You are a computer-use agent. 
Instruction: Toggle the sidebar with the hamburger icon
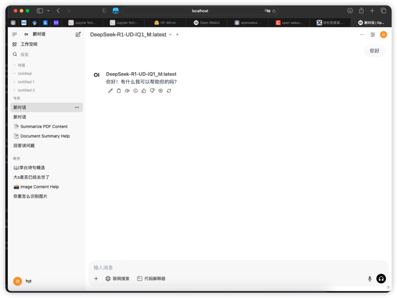coord(15,34)
